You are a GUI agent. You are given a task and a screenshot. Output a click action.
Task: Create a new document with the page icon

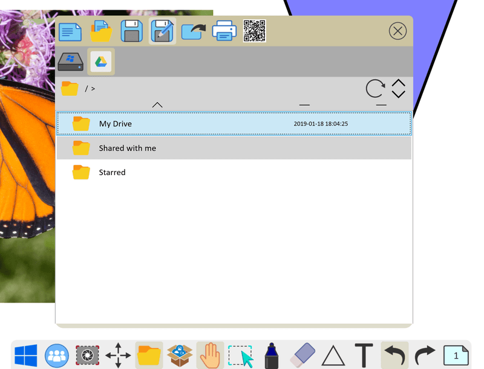[x=70, y=31]
